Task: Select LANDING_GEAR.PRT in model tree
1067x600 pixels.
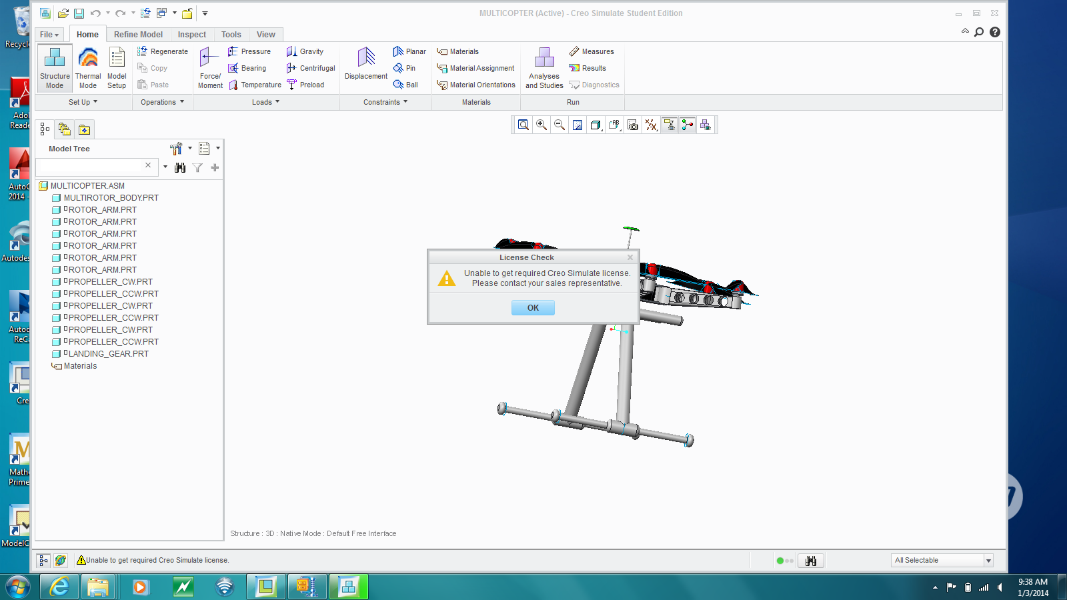Action: tap(100, 354)
